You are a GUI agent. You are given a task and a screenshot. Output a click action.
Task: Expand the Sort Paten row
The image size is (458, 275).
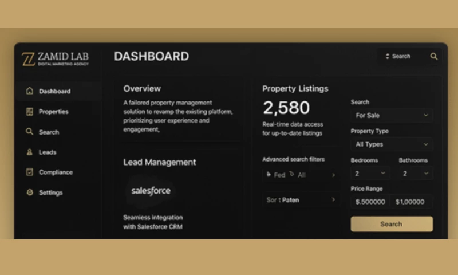pos(301,200)
